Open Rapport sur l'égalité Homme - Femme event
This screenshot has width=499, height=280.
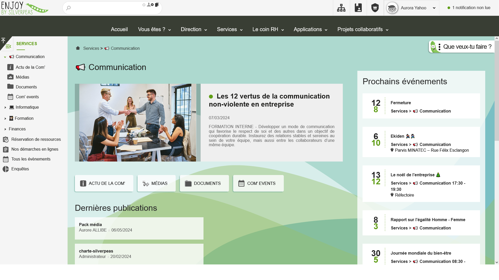428,220
